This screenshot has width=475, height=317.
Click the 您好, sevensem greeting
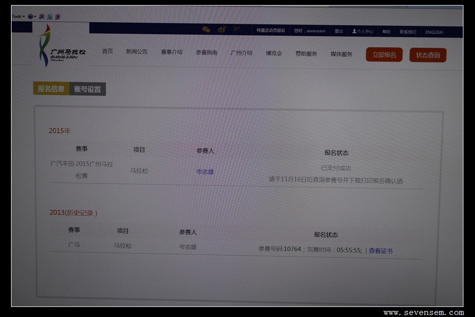tap(310, 31)
